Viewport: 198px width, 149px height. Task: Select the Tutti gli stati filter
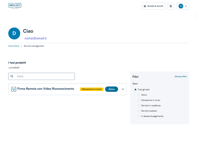tap(135, 90)
